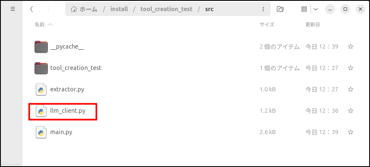Select the tool_creation_test folder row
Image resolution: width=370 pixels, height=167 pixels.
coord(185,68)
